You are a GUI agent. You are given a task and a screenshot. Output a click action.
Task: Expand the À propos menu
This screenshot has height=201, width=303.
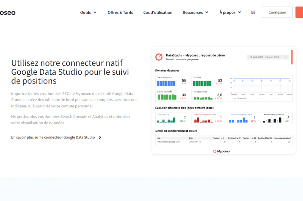pos(230,13)
